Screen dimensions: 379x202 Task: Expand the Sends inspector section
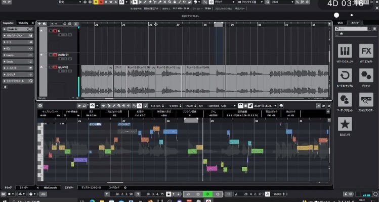click(18, 61)
